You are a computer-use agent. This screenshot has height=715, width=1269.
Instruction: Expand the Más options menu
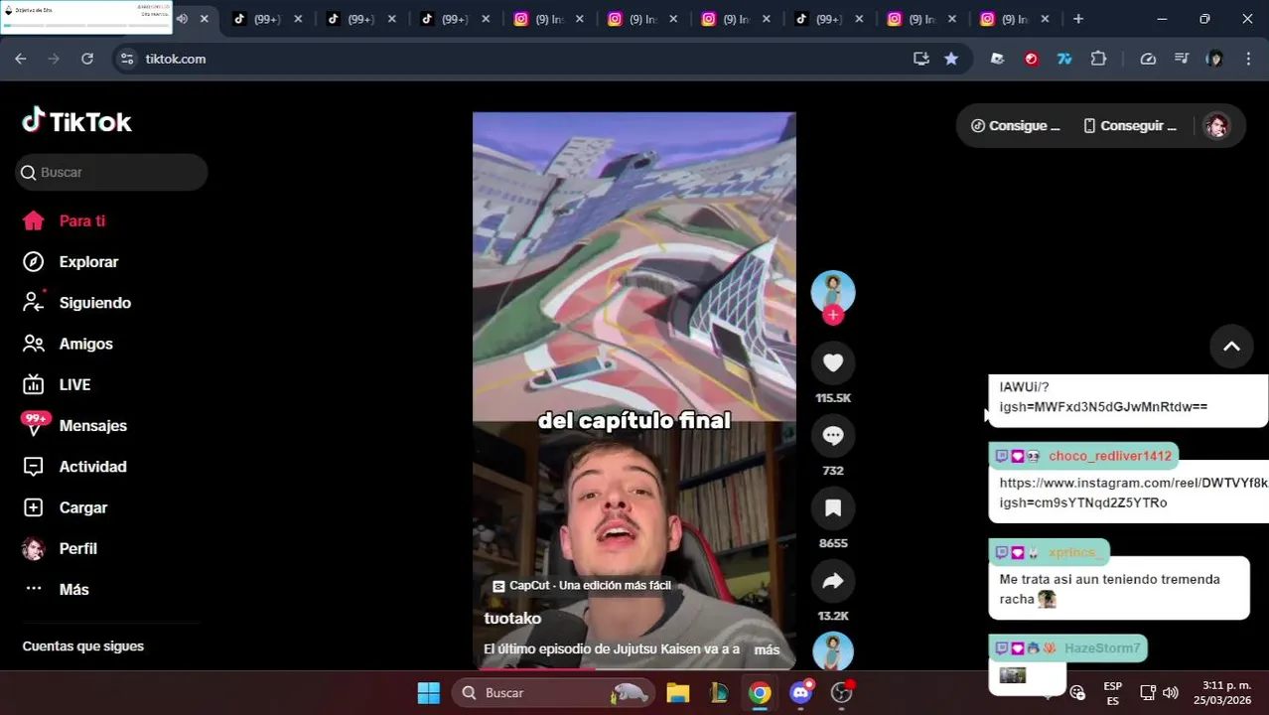(x=56, y=589)
